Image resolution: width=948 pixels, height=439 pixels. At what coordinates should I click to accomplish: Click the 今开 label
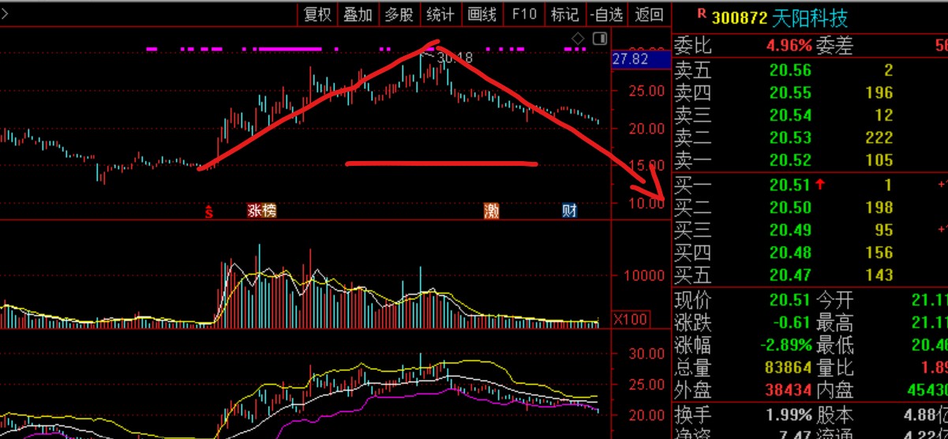835,300
